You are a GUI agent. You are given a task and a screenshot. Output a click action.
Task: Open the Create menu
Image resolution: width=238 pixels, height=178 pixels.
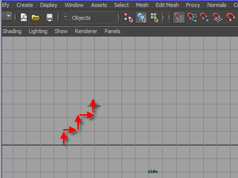click(25, 5)
